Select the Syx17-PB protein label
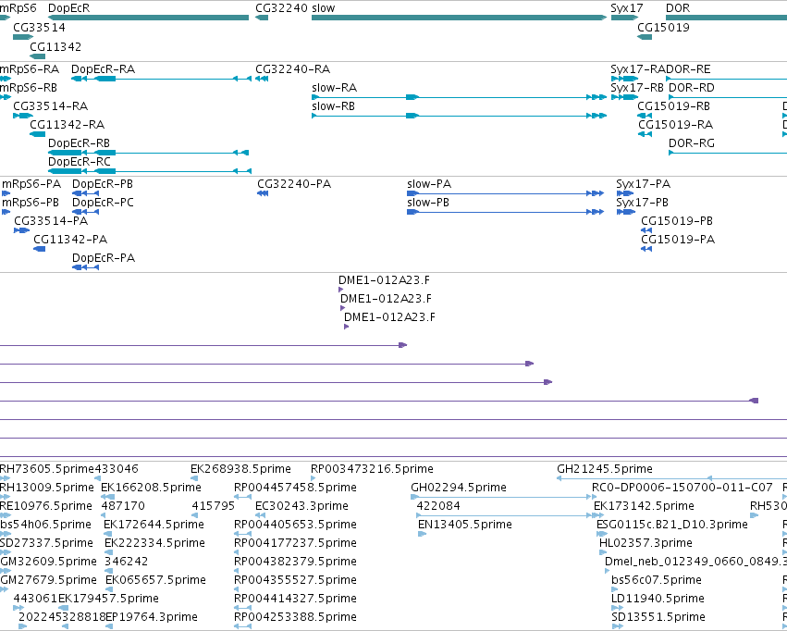This screenshot has height=631, width=787. (642, 203)
